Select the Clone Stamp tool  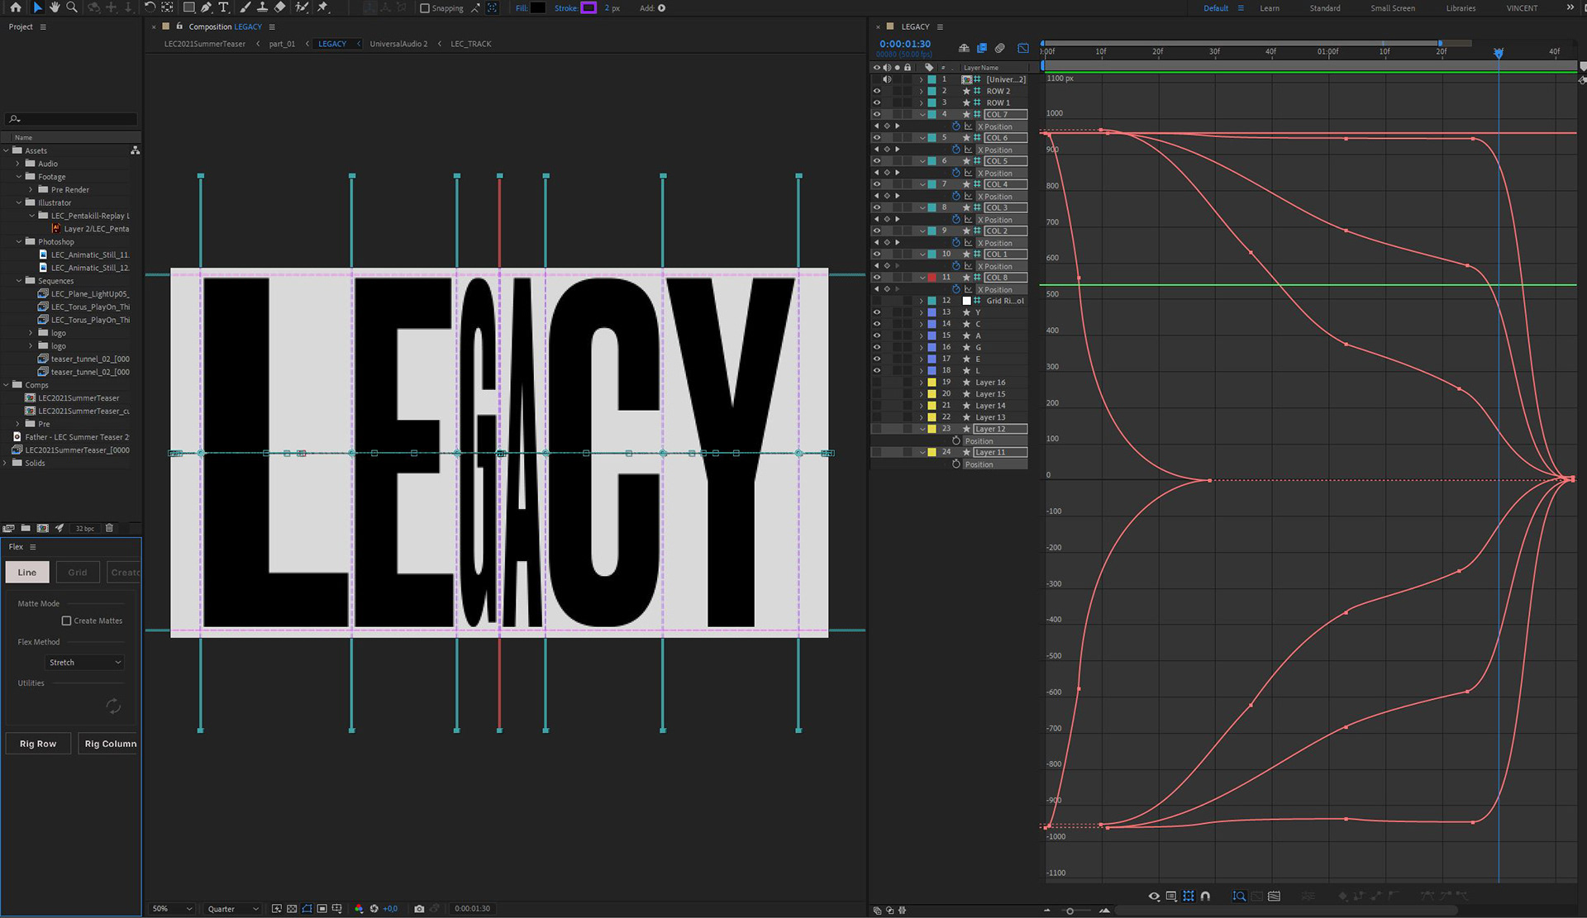[x=262, y=7]
